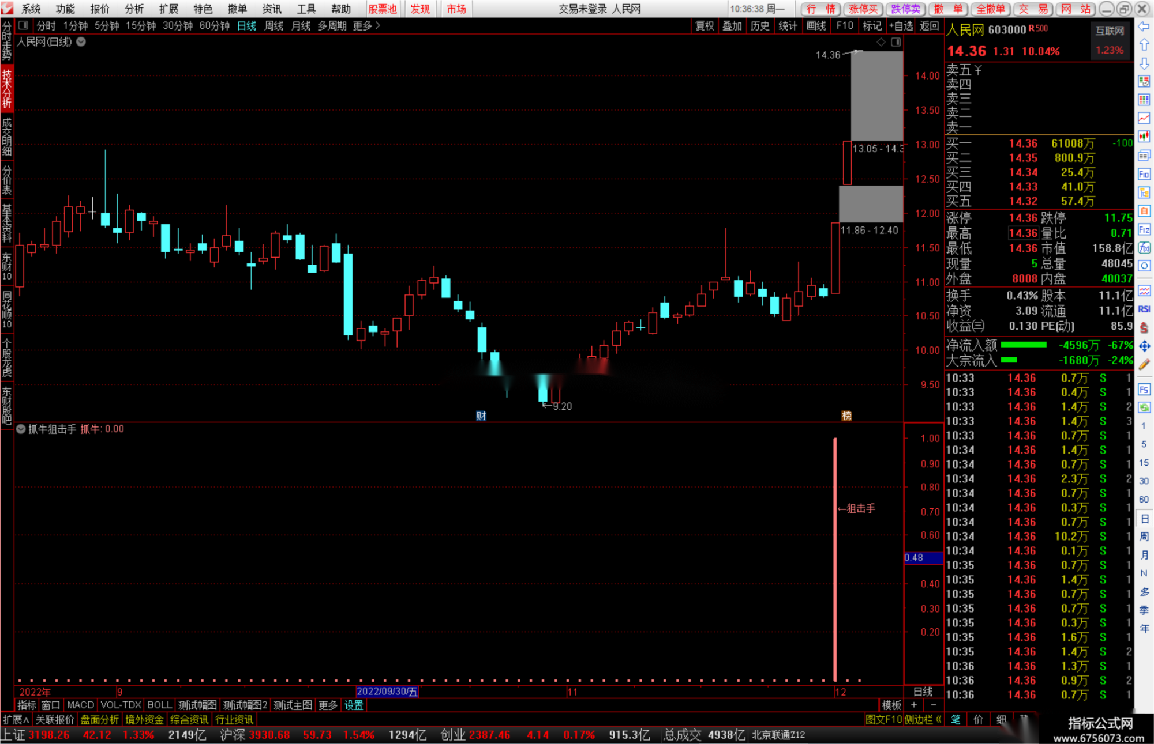Image resolution: width=1154 pixels, height=744 pixels.
Task: Click the grey 13.05-14.36 price range box
Action: click(x=877, y=96)
